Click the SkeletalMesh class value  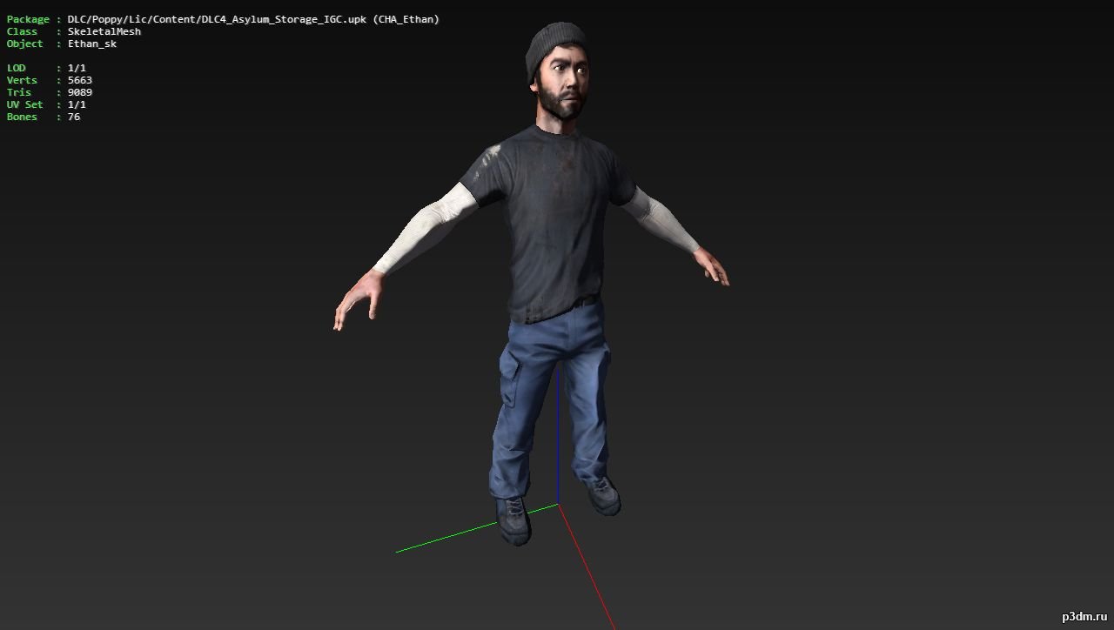(104, 31)
